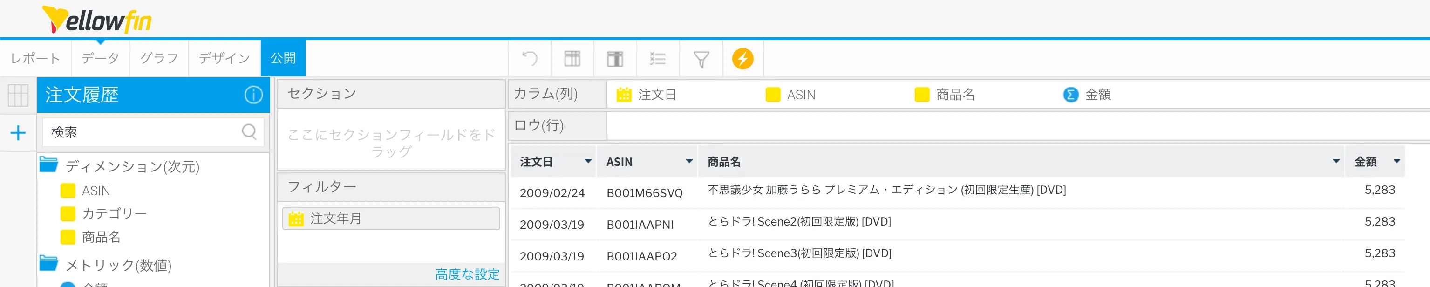Image resolution: width=1430 pixels, height=287 pixels.
Task: Open the 商品名 column header dropdown
Action: [x=1335, y=162]
